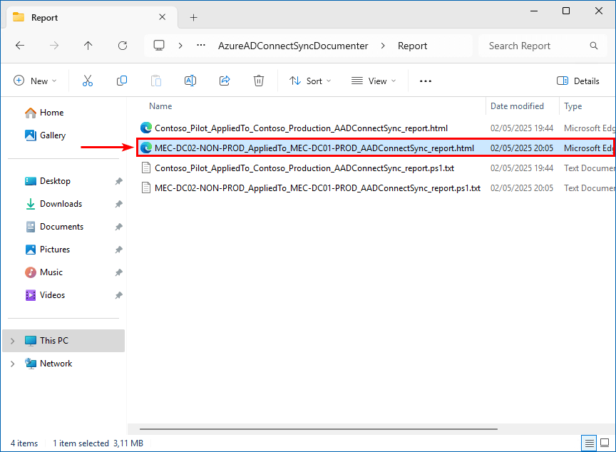Click the Paste clipboard icon
Screen dimensions: 616x452
pos(156,81)
